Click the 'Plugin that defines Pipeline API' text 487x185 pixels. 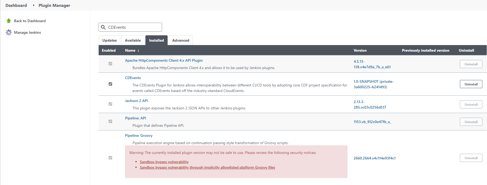pyautogui.click(x=158, y=125)
